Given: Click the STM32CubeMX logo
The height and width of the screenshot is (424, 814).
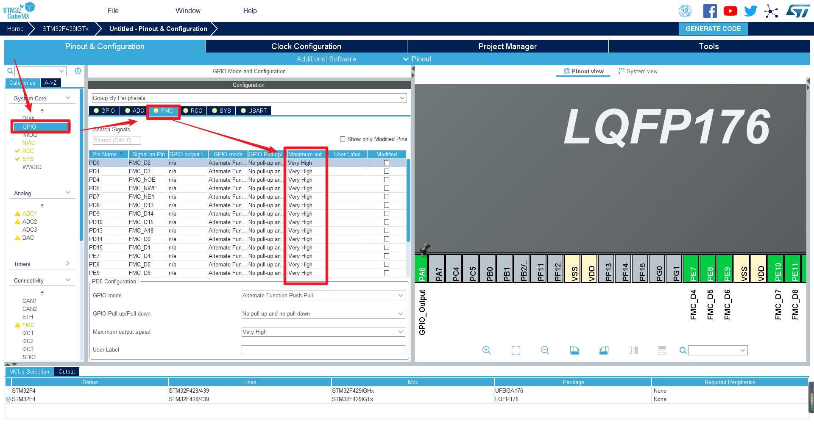Looking at the screenshot, I should click(x=19, y=11).
